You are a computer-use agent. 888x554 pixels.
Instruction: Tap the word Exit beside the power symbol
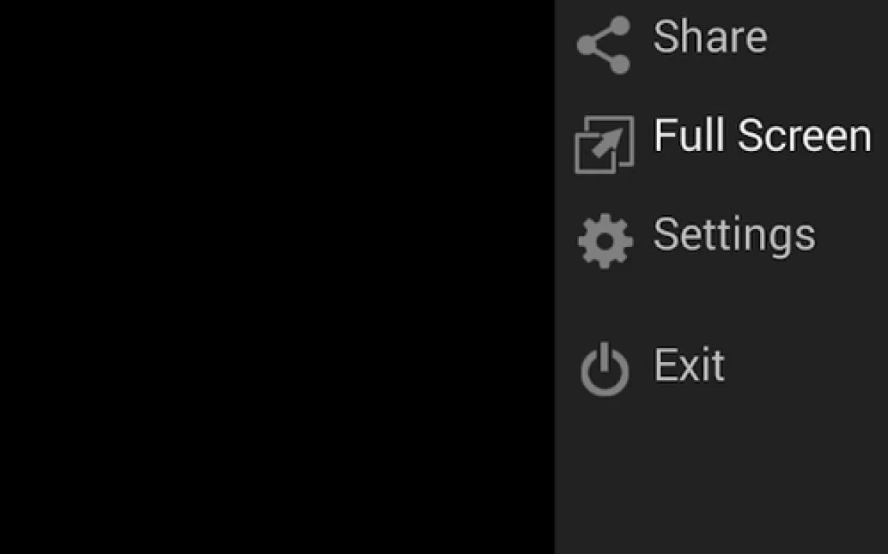coord(689,364)
